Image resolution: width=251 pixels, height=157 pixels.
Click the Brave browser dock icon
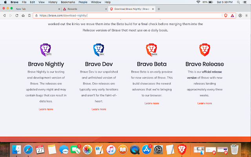coord(182,150)
